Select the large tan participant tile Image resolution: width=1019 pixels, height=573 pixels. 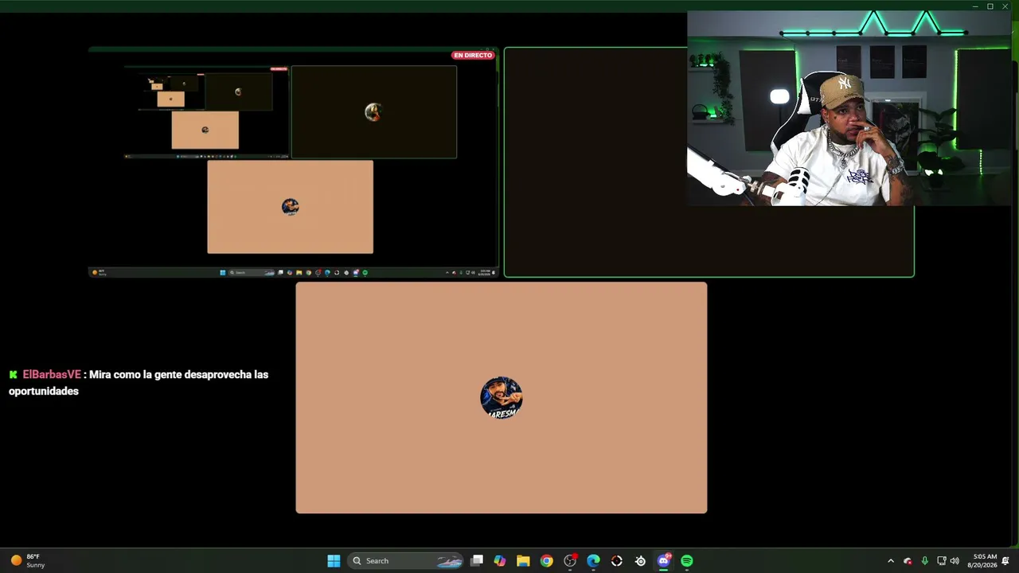502,398
